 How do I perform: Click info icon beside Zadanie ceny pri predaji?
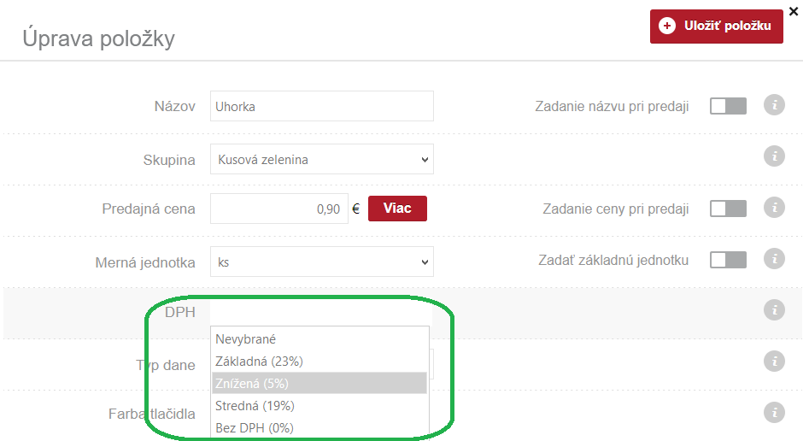[x=774, y=208]
